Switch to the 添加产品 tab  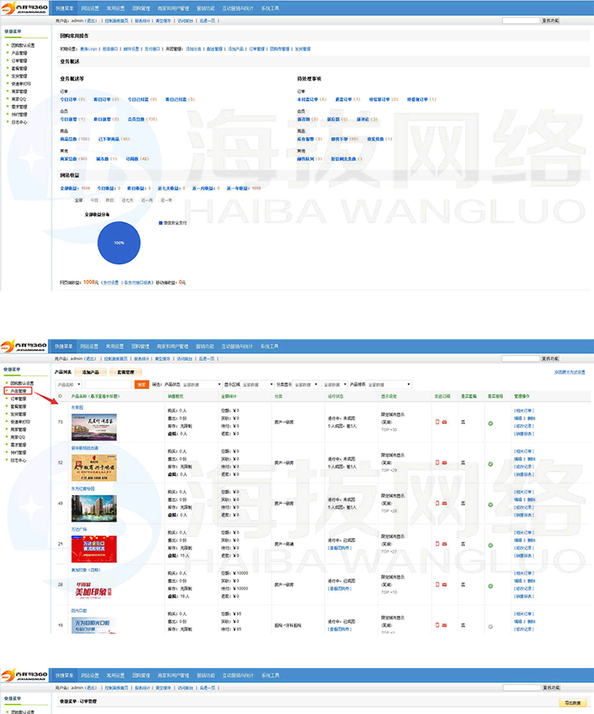pos(91,371)
